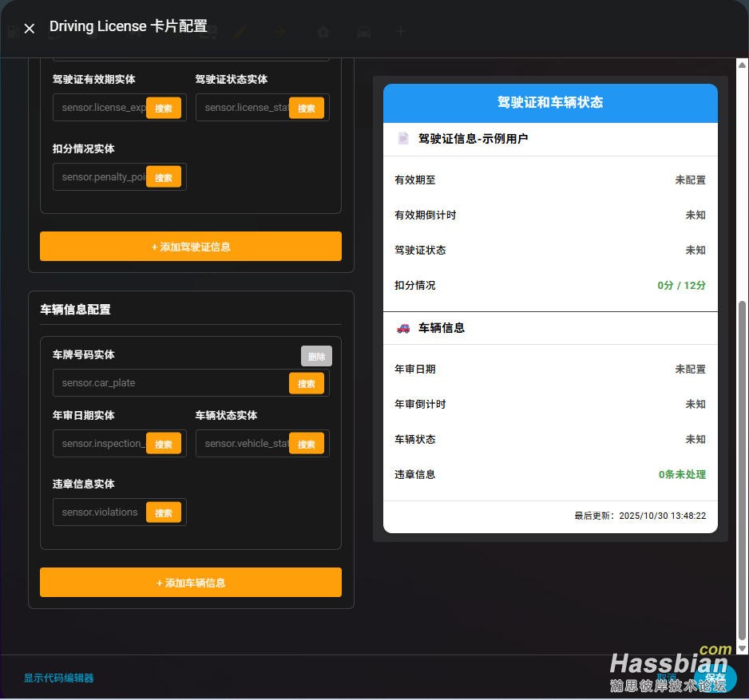This screenshot has width=749, height=700.
Task: Search entities for 违章信息实体
Action: tap(163, 512)
